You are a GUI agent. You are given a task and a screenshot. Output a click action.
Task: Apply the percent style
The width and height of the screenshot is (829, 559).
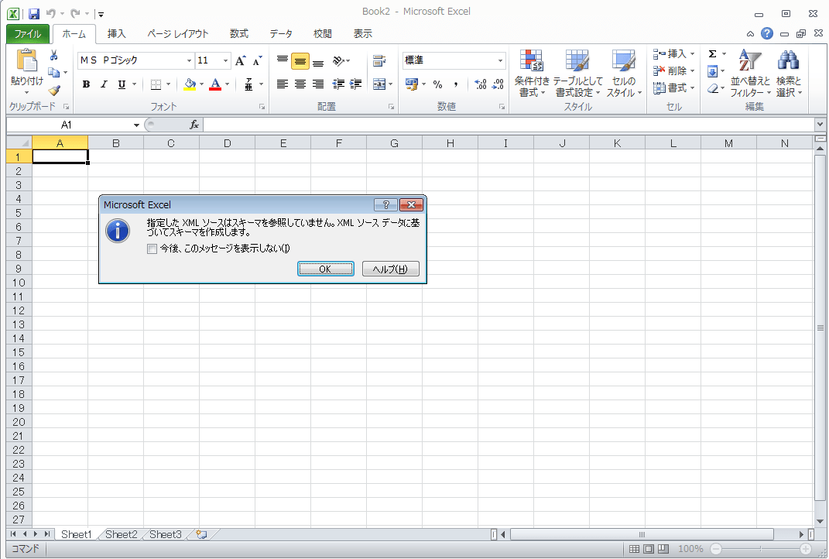pyautogui.click(x=438, y=84)
